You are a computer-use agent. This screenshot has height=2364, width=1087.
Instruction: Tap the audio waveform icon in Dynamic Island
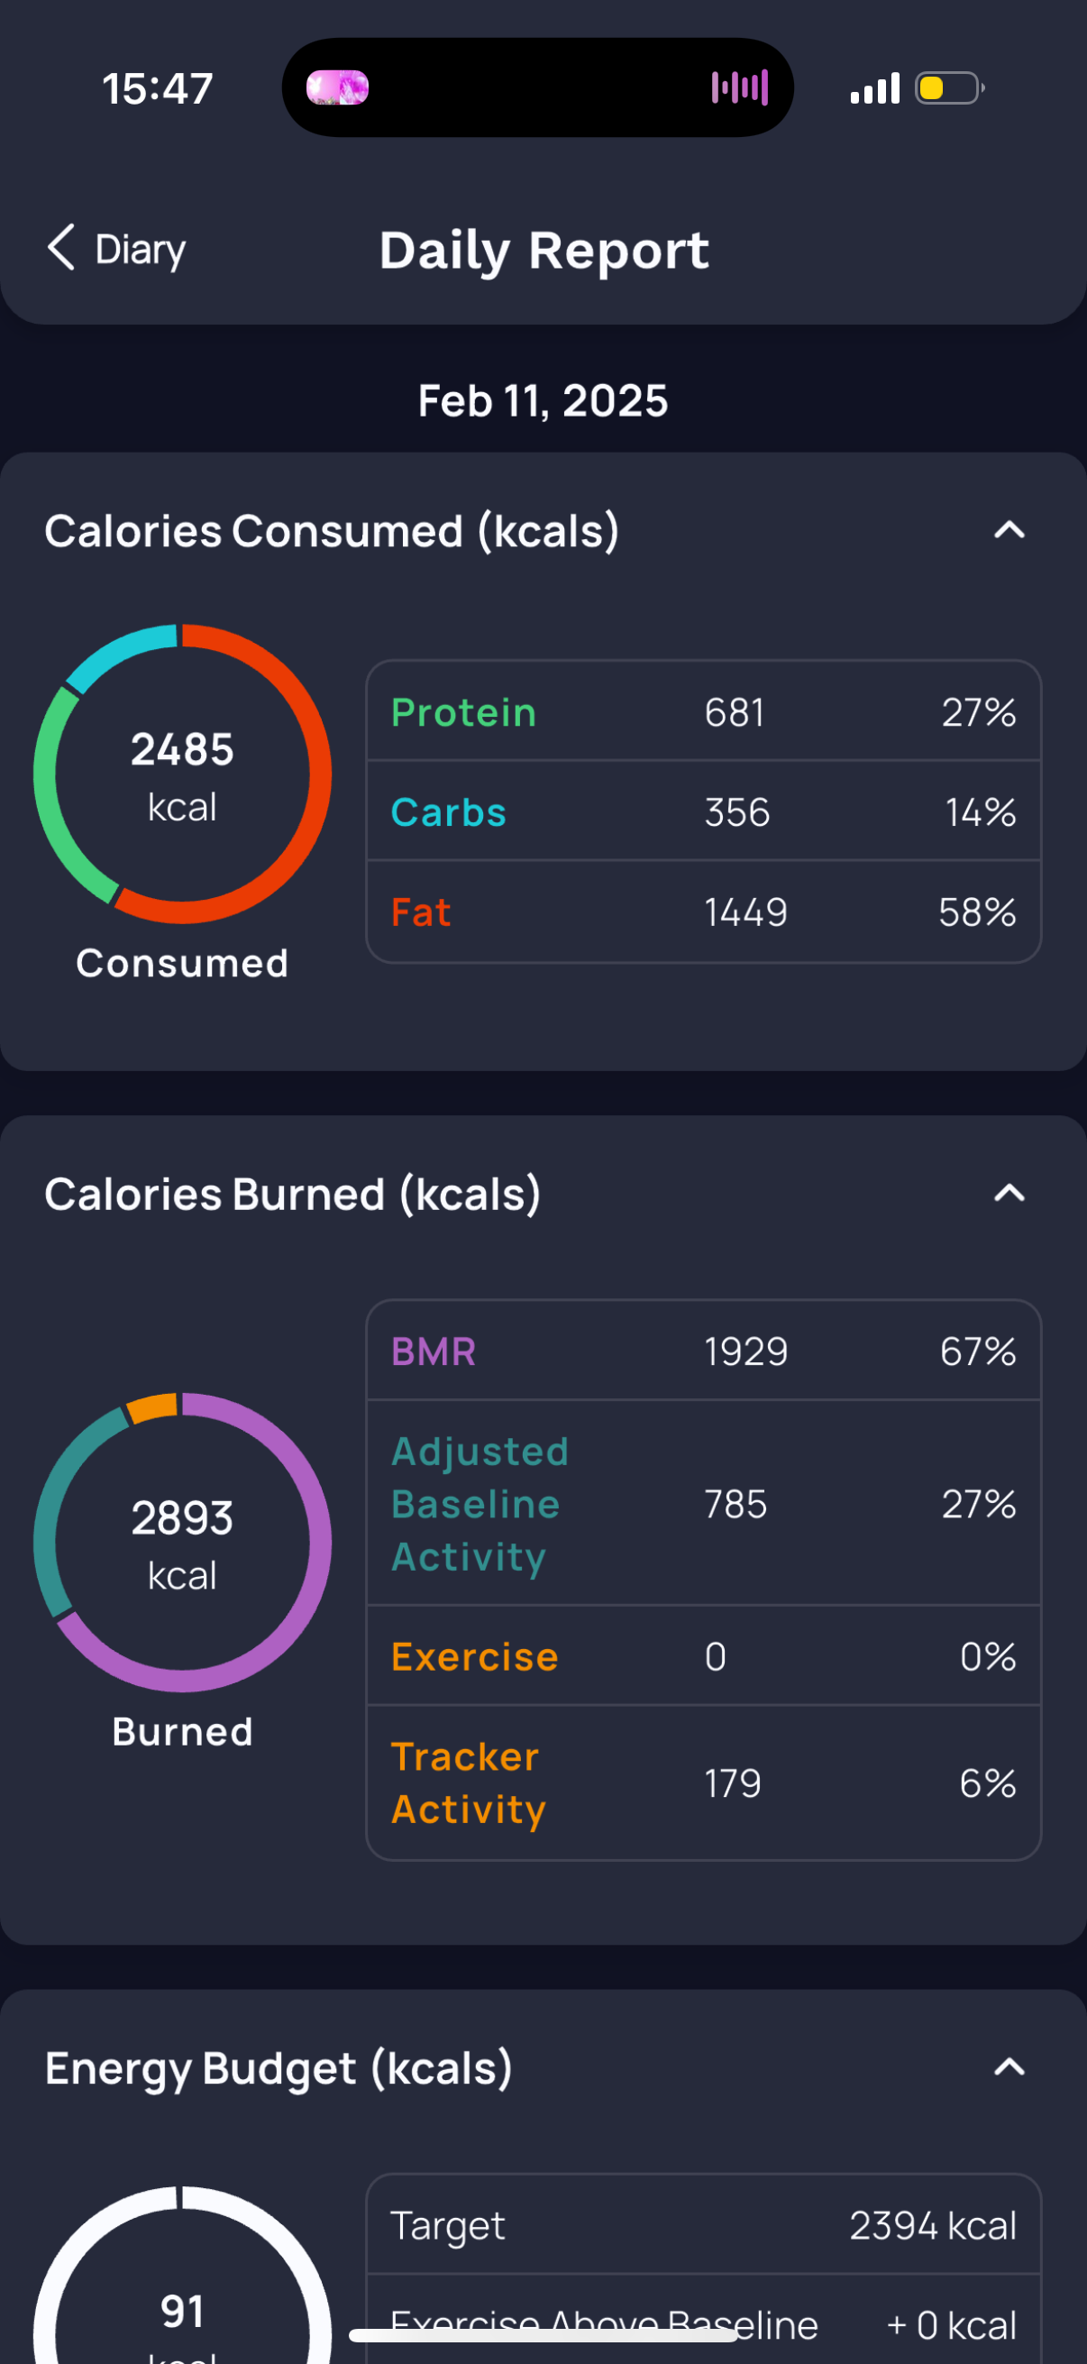pos(739,88)
